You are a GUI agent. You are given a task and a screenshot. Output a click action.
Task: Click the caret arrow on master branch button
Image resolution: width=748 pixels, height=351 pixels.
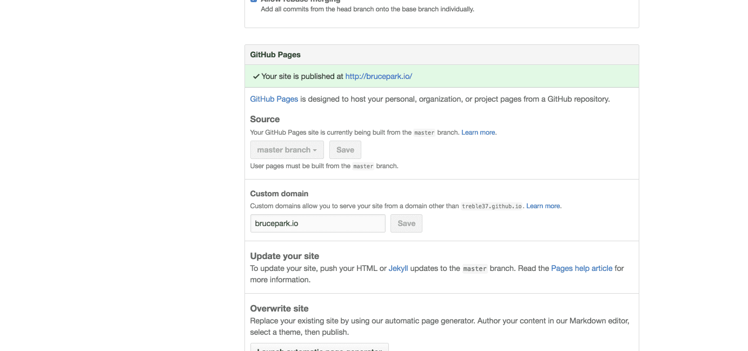pyautogui.click(x=315, y=150)
